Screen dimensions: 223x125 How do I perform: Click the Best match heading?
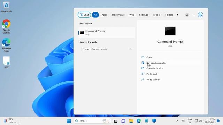click(x=86, y=23)
